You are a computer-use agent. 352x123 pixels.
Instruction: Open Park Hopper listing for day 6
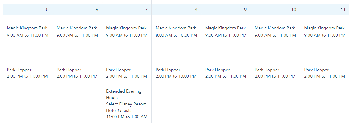[69, 70]
